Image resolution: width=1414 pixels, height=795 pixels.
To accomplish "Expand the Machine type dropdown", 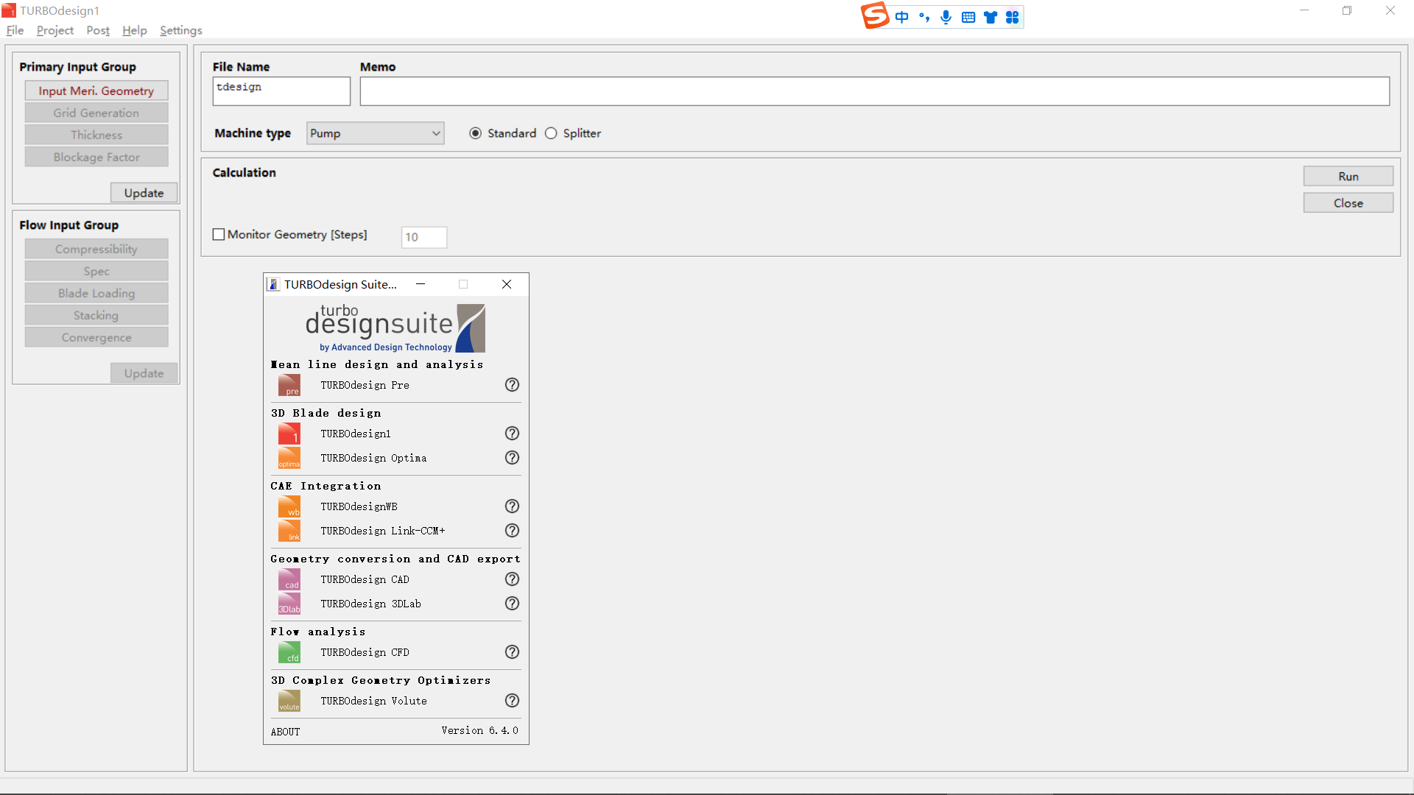I will coord(375,133).
